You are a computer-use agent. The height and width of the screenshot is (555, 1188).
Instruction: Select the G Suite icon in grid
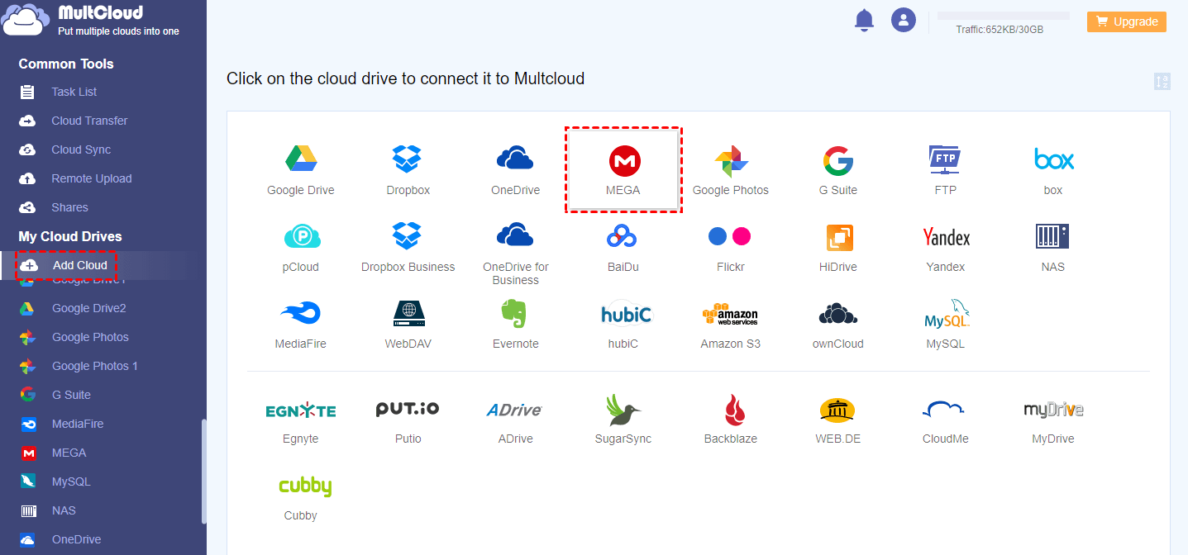point(837,161)
